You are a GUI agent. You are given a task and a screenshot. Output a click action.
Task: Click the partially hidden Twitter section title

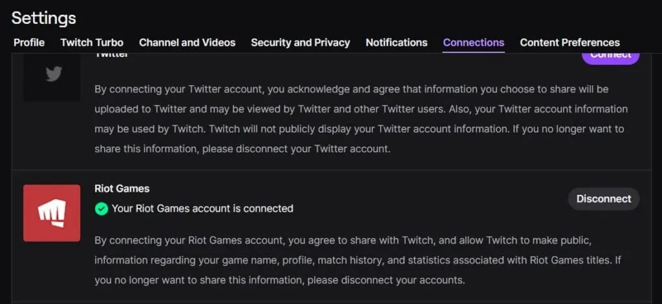pyautogui.click(x=111, y=56)
